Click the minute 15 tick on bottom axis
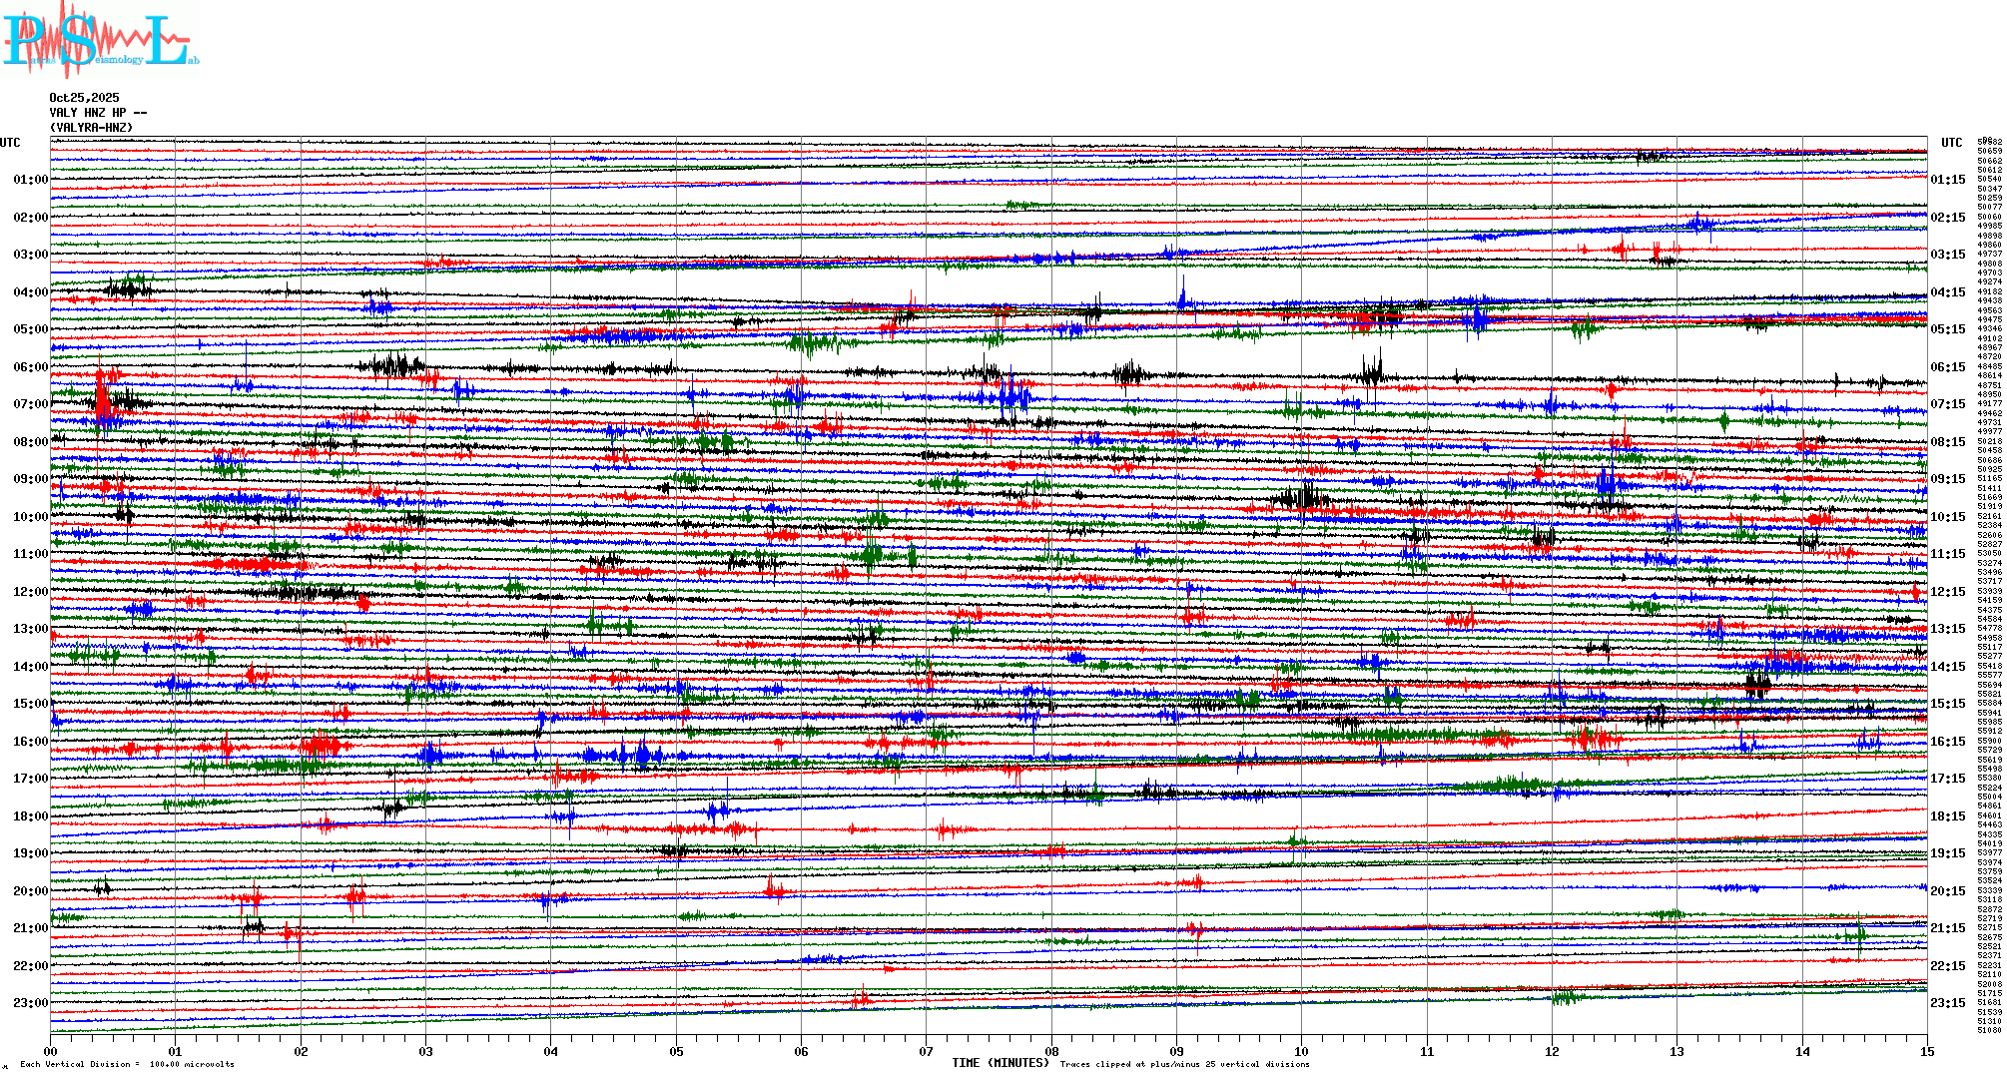The image size is (2007, 1078). click(1926, 1051)
